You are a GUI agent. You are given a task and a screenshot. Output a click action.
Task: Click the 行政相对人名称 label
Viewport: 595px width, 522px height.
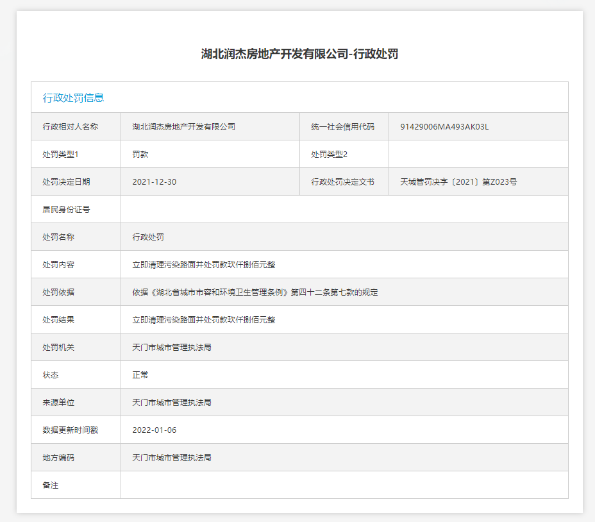click(x=70, y=127)
